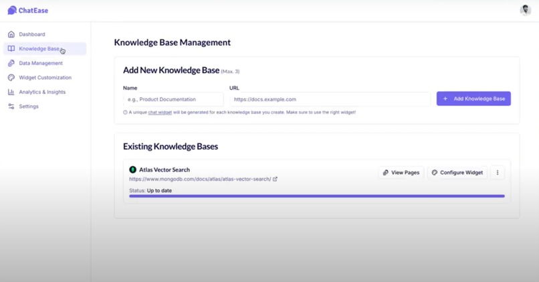Click the Atlas Vector Search status progress bar

(317, 196)
